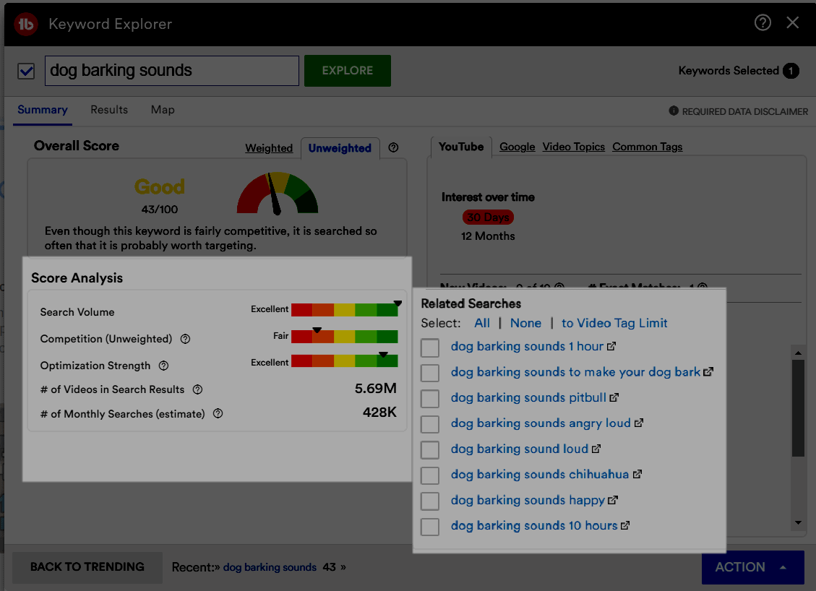Viewport: 816px width, 591px height.
Task: Open external link icon for 'angry loud' search
Action: click(638, 423)
